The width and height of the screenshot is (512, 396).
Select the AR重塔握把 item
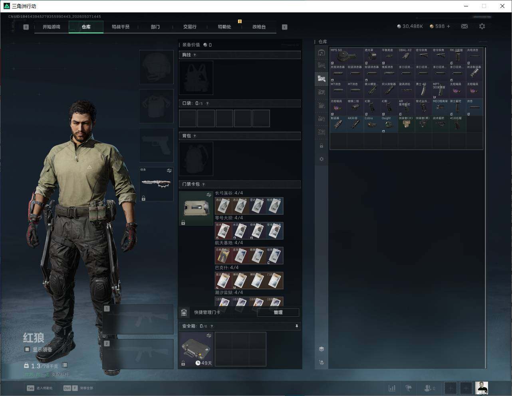407,107
